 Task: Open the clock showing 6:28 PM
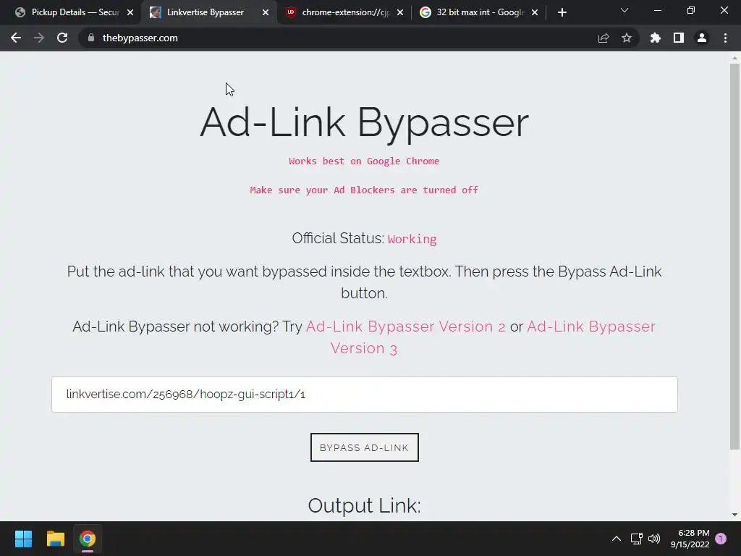(x=690, y=539)
